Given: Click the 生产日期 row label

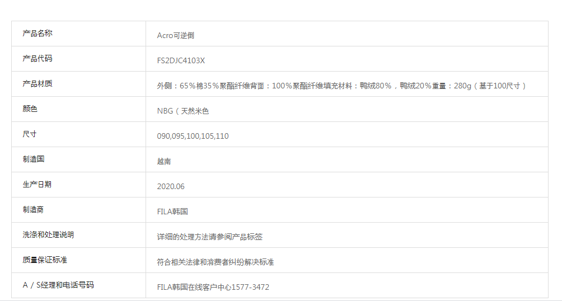Looking at the screenshot, I should click(38, 185).
